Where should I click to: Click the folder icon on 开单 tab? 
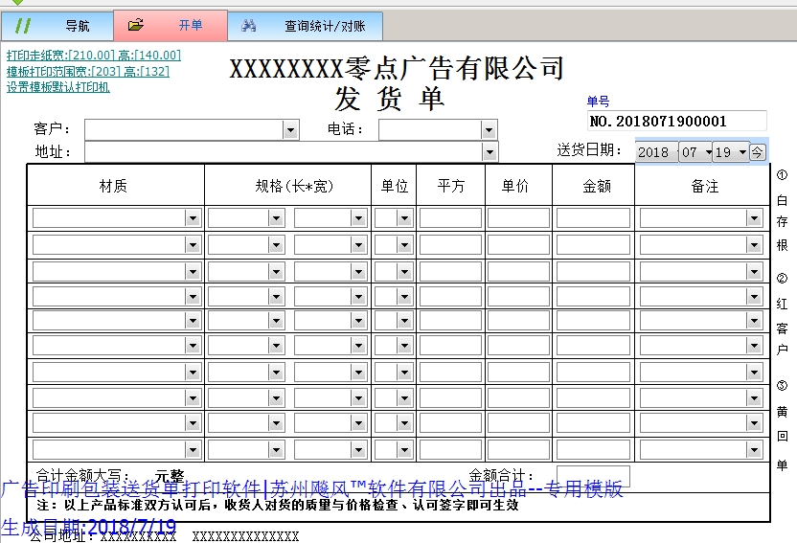tap(136, 25)
